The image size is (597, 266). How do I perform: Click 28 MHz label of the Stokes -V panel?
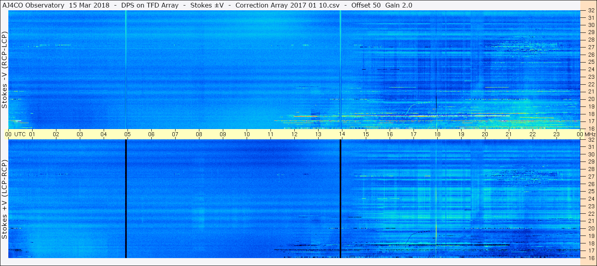click(x=591, y=40)
